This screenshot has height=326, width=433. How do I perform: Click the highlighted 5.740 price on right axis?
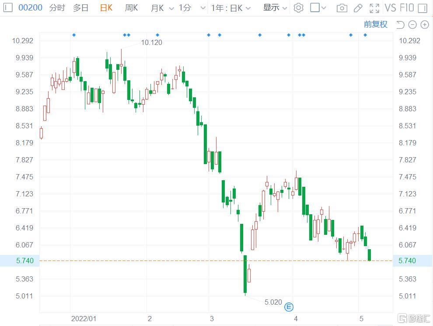(x=407, y=261)
